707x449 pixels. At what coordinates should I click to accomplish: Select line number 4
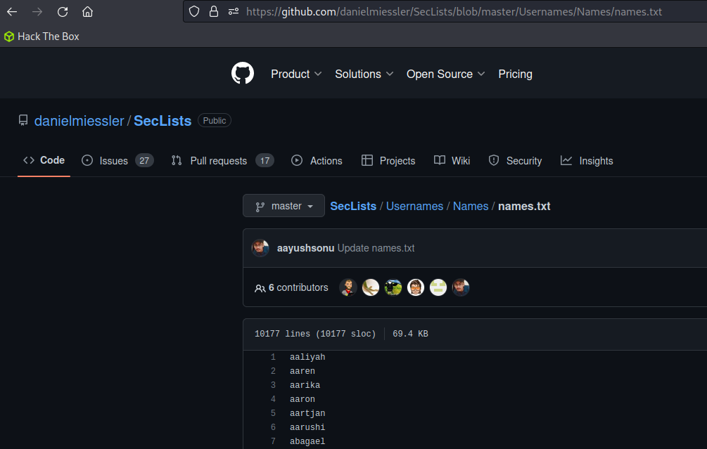coord(273,399)
